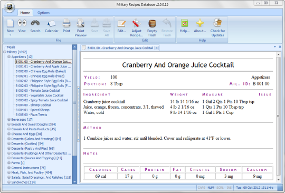This screenshot has height=193, width=285.
Task: Collapse the Appetizers [12] category
Action: click(9, 57)
